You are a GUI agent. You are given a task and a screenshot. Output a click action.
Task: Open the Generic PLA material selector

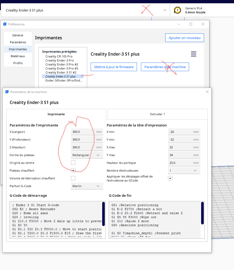tap(202, 10)
